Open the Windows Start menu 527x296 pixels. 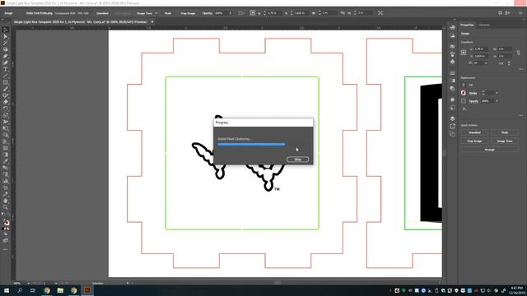click(x=7, y=290)
